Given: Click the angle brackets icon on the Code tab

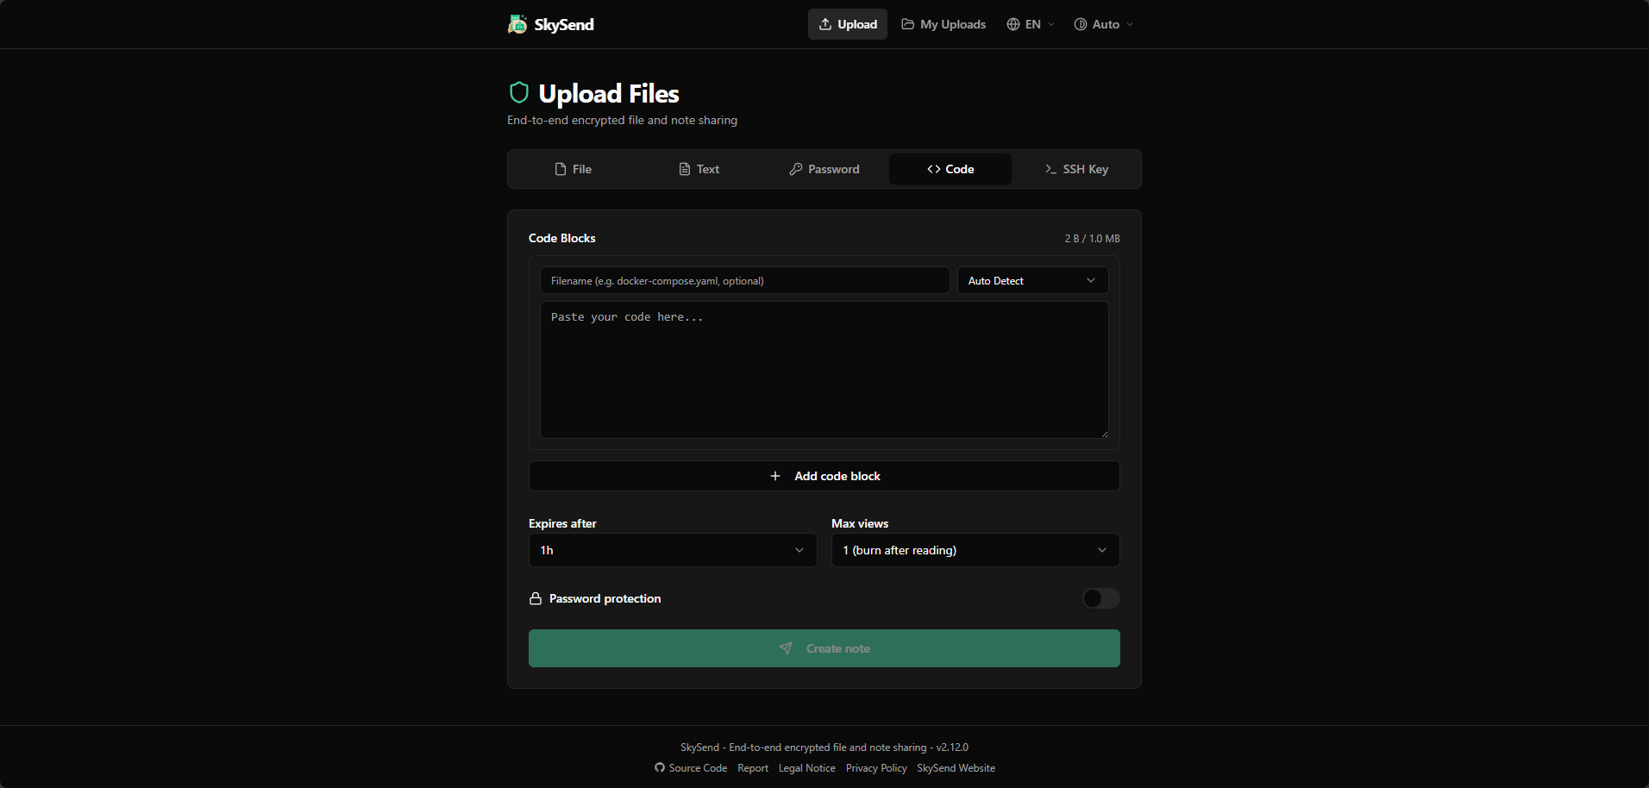Looking at the screenshot, I should tap(934, 169).
